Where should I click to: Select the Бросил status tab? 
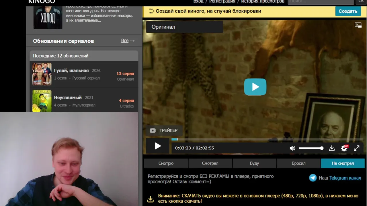coord(298,163)
